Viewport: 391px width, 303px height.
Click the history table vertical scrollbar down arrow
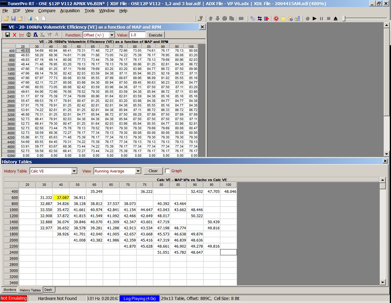[x=383, y=283]
